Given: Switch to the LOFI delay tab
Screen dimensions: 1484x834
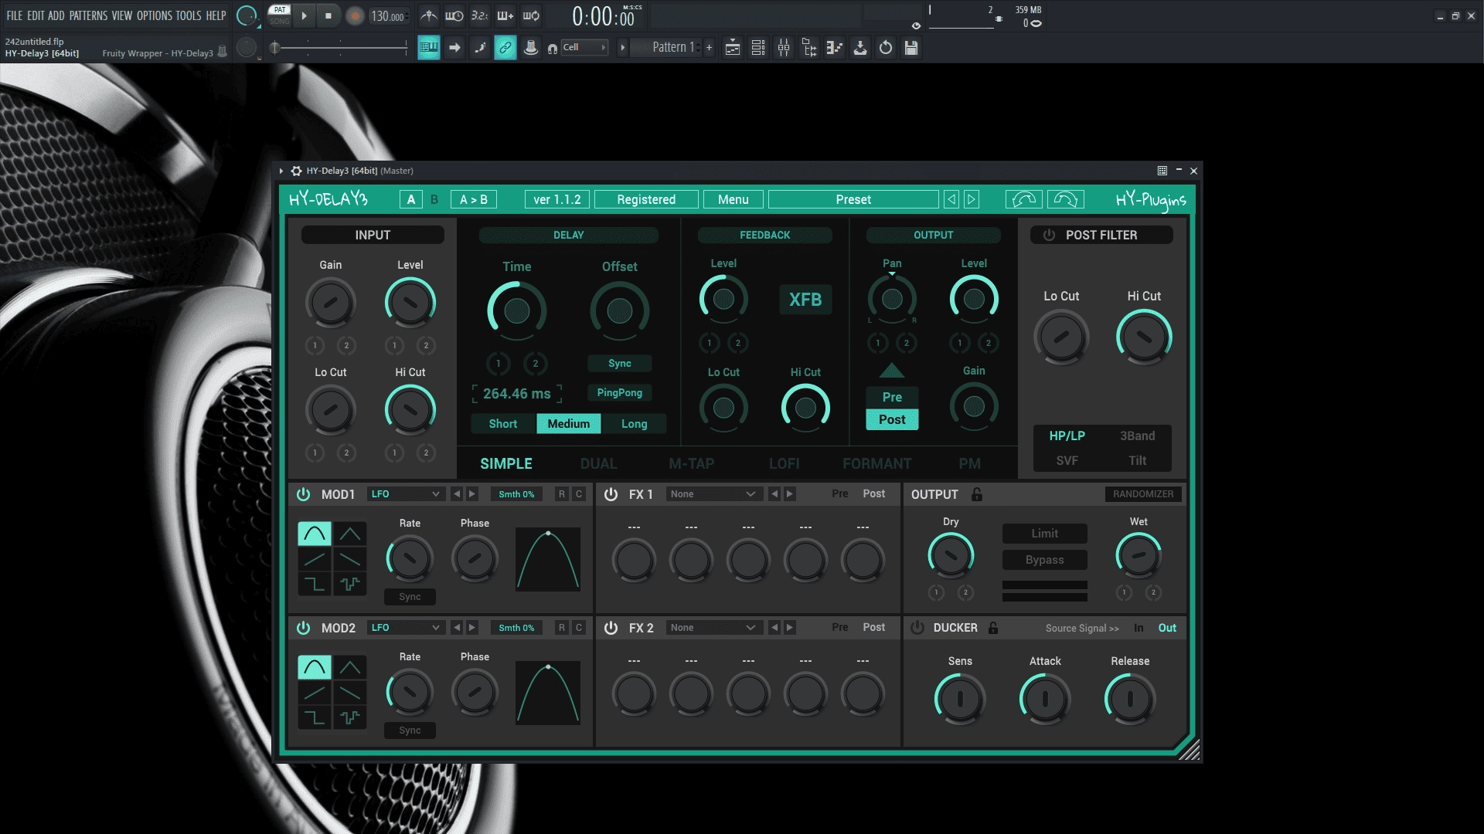Looking at the screenshot, I should coord(784,463).
